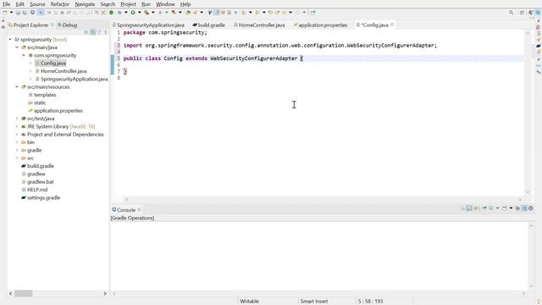The image size is (542, 305).
Task: Select Config.java in Project Explorer
Action: point(53,64)
